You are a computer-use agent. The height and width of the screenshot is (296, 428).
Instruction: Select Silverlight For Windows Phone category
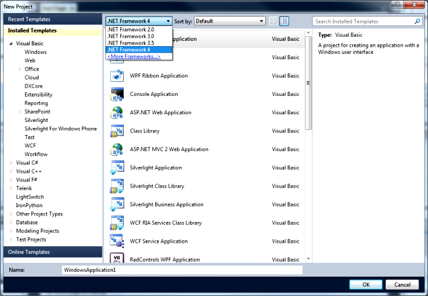click(x=60, y=128)
